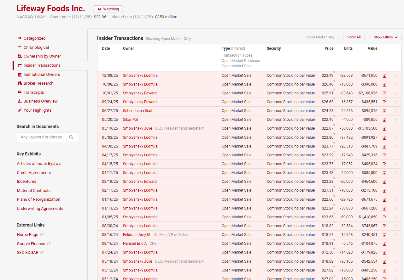This screenshot has height=280, width=404.
Task: Expand chevron on 12/08/25 Smolyansky Ludmila row
Action: pyautogui.click(x=396, y=76)
